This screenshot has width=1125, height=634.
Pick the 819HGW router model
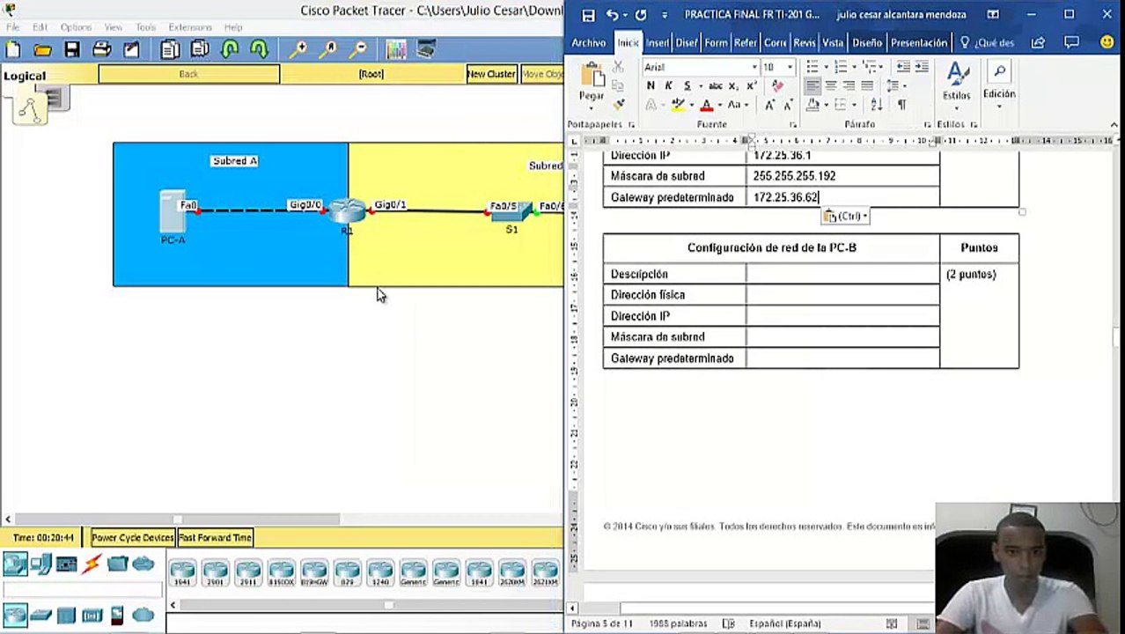pos(314,573)
